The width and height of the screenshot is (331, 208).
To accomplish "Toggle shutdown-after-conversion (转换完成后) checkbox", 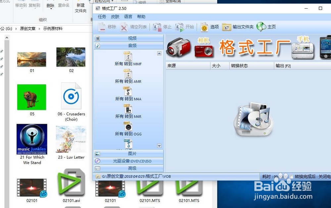I will pos(291,177).
